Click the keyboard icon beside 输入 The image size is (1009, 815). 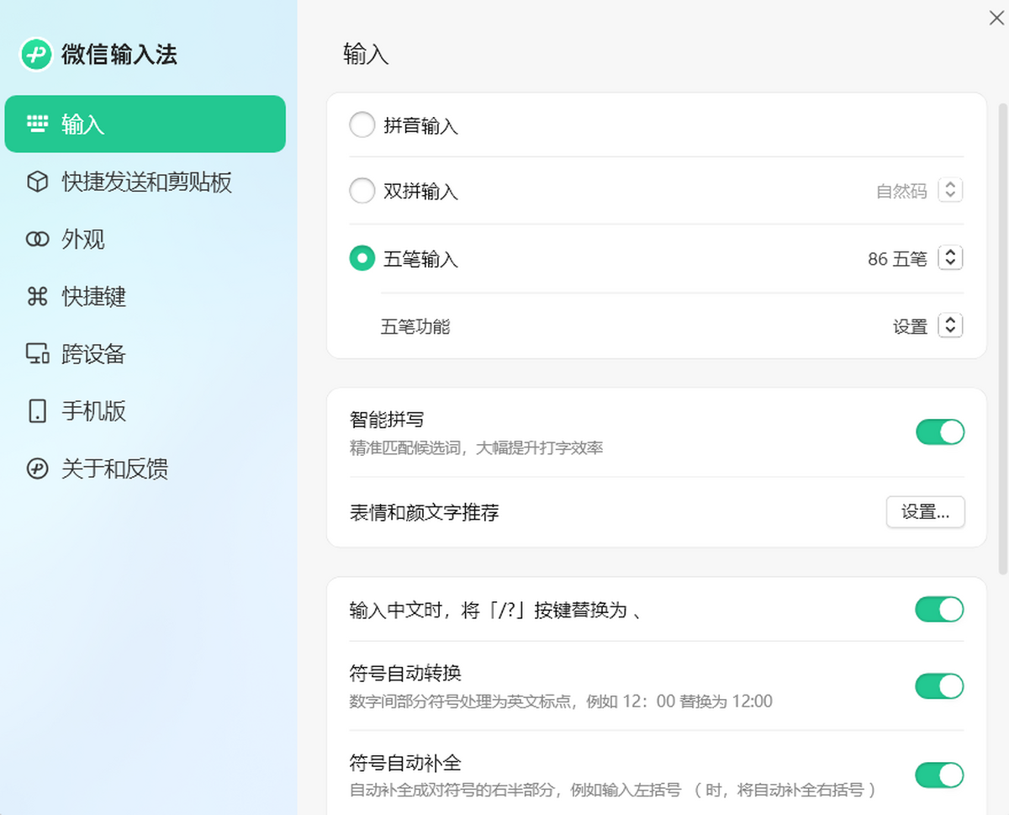click(x=37, y=124)
